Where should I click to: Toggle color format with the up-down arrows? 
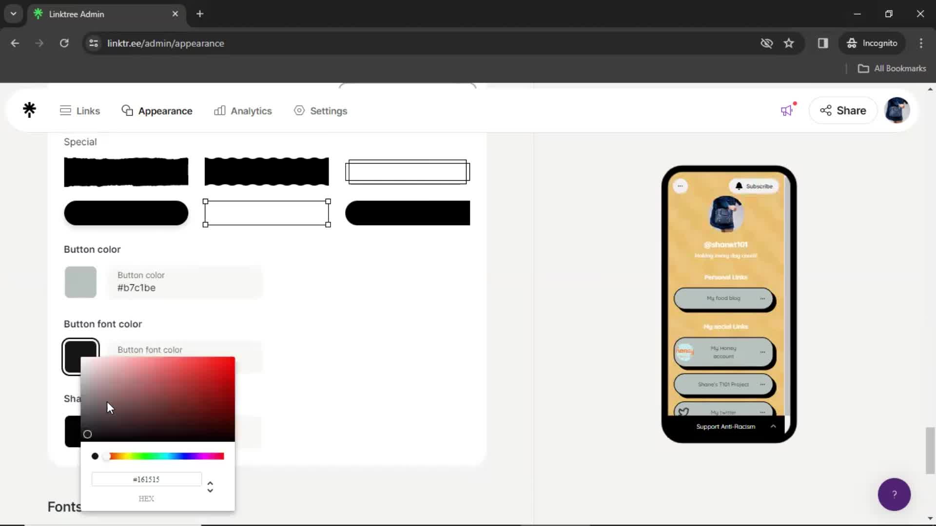click(x=210, y=487)
